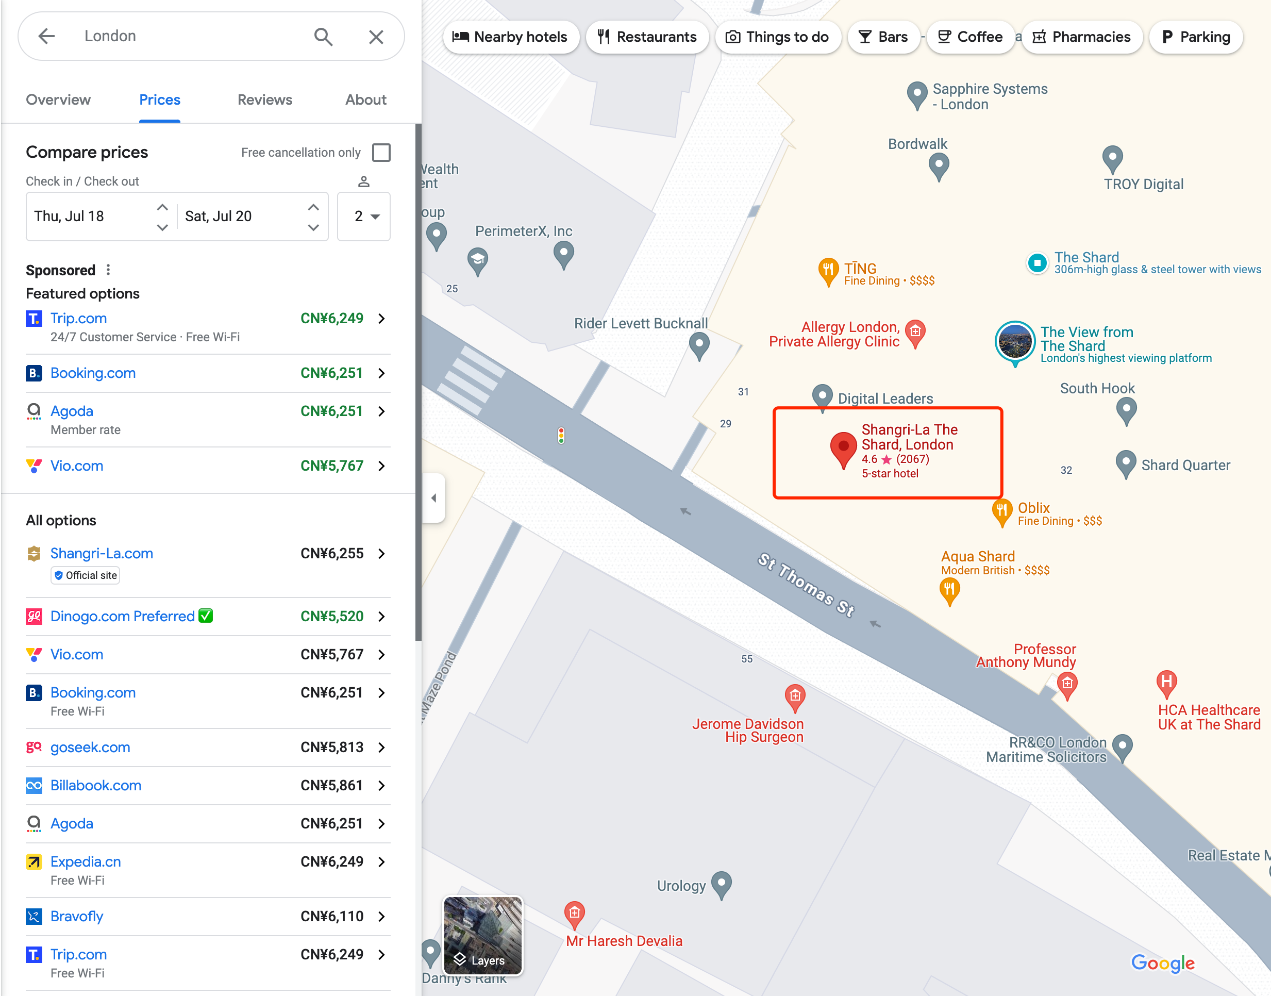
Task: Click Sapphire Systems map pin
Action: pyautogui.click(x=917, y=96)
